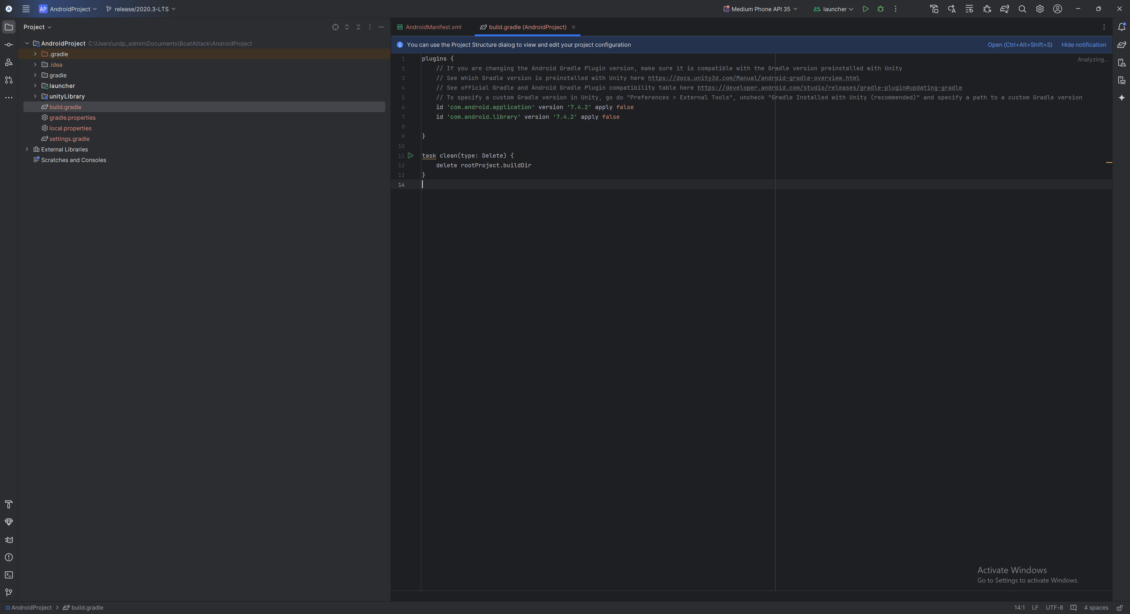Open Notifications bell panel
Screen dimensions: 1130x614
click(1121, 27)
